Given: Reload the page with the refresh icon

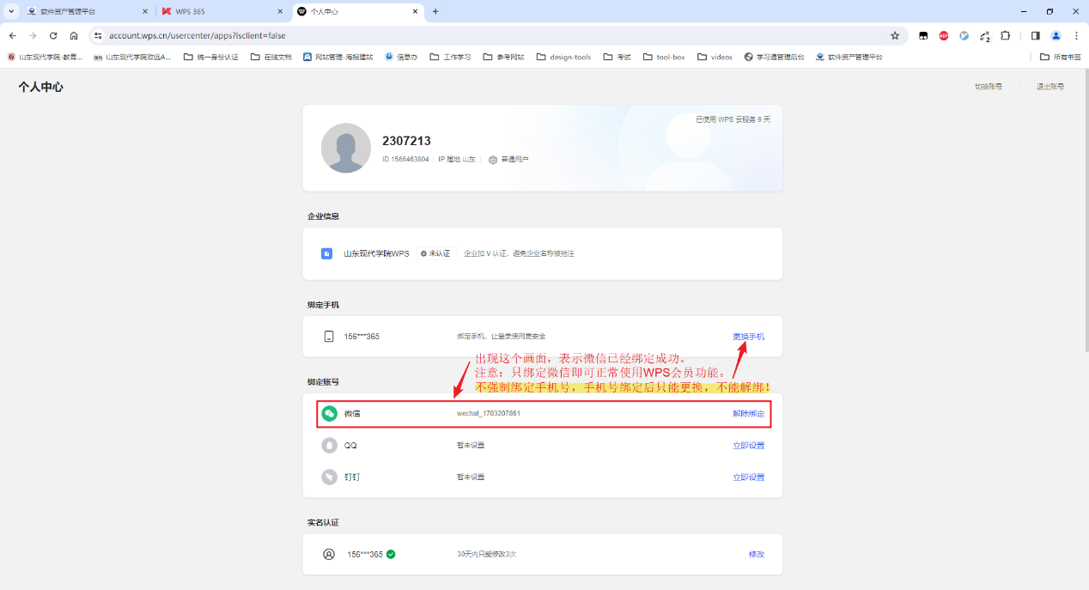Looking at the screenshot, I should (53, 36).
